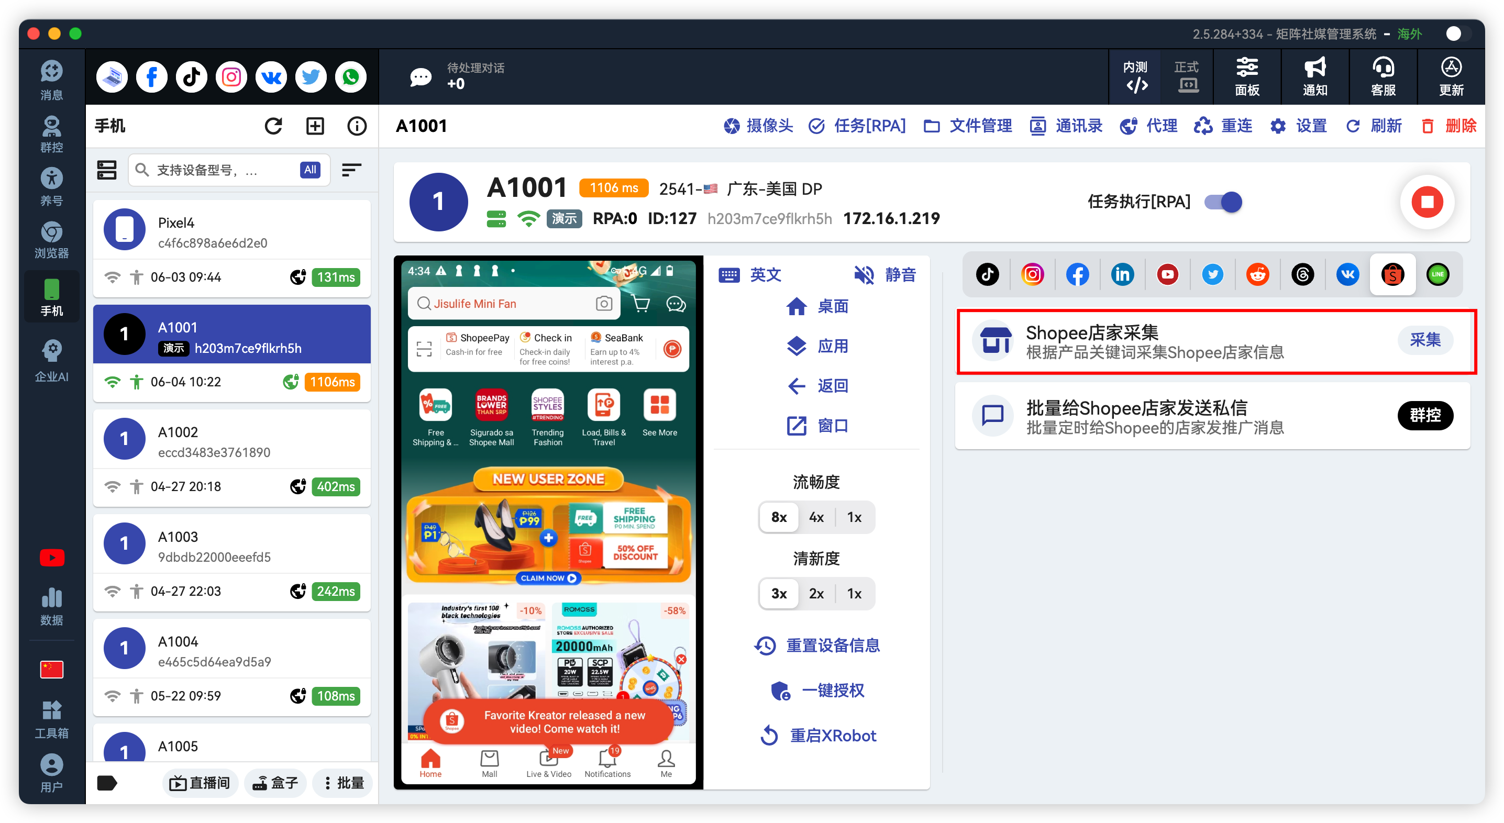
Task: Select the China flag language icon
Action: [52, 669]
